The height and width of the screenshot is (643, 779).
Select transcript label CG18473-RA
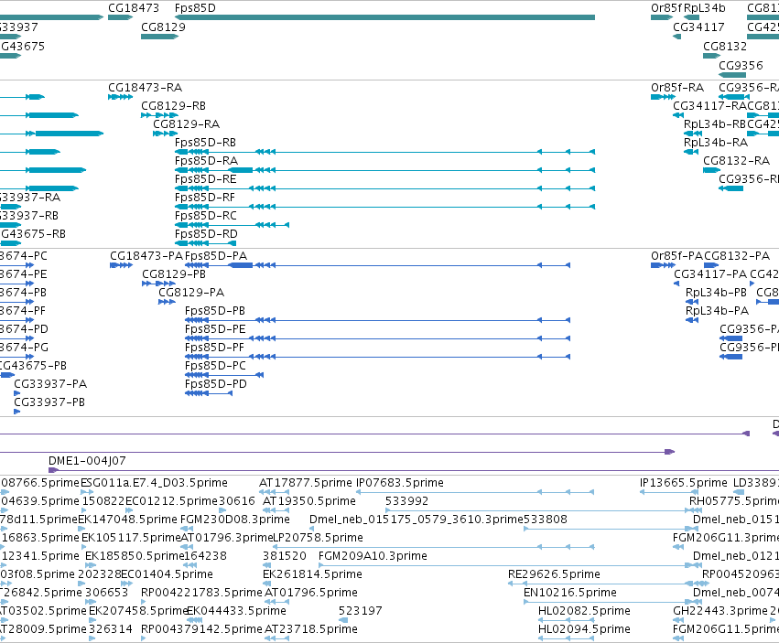[x=145, y=88]
